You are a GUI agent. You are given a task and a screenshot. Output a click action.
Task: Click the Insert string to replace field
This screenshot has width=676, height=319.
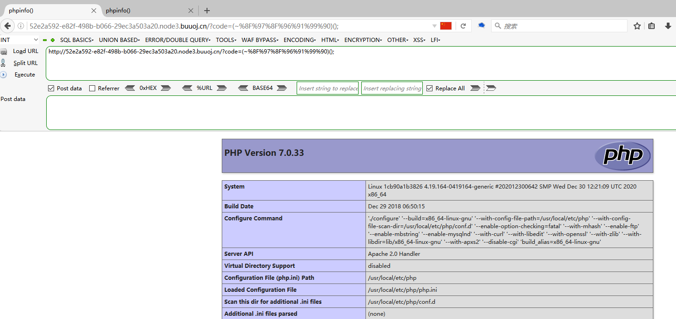click(328, 89)
